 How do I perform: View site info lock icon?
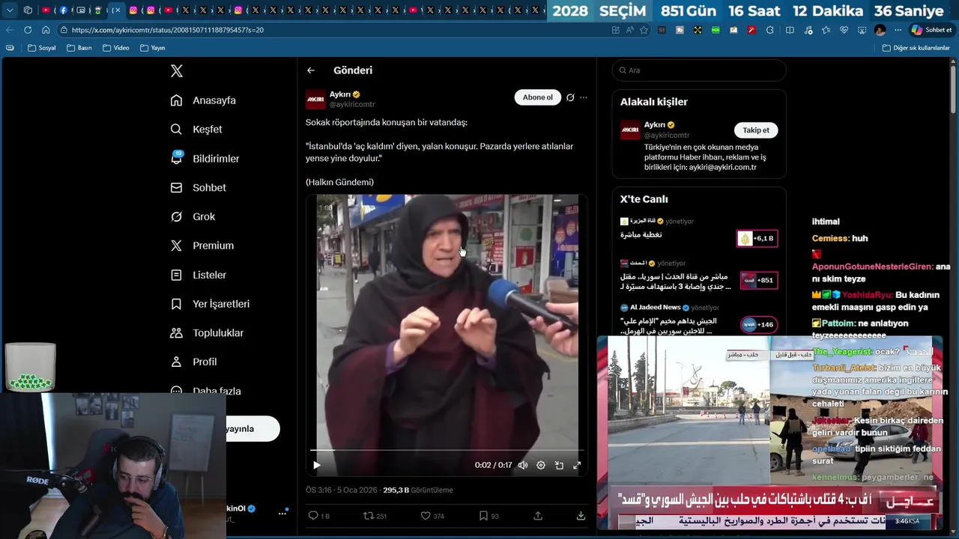coord(64,30)
